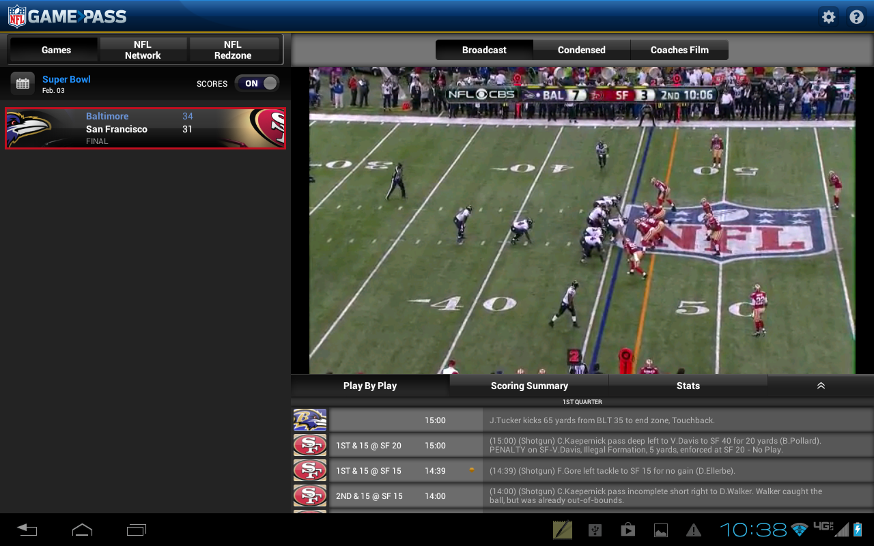Screen dimensions: 874x546
Task: Tap the Ravens logo beside the kickoff play
Action: (310, 420)
